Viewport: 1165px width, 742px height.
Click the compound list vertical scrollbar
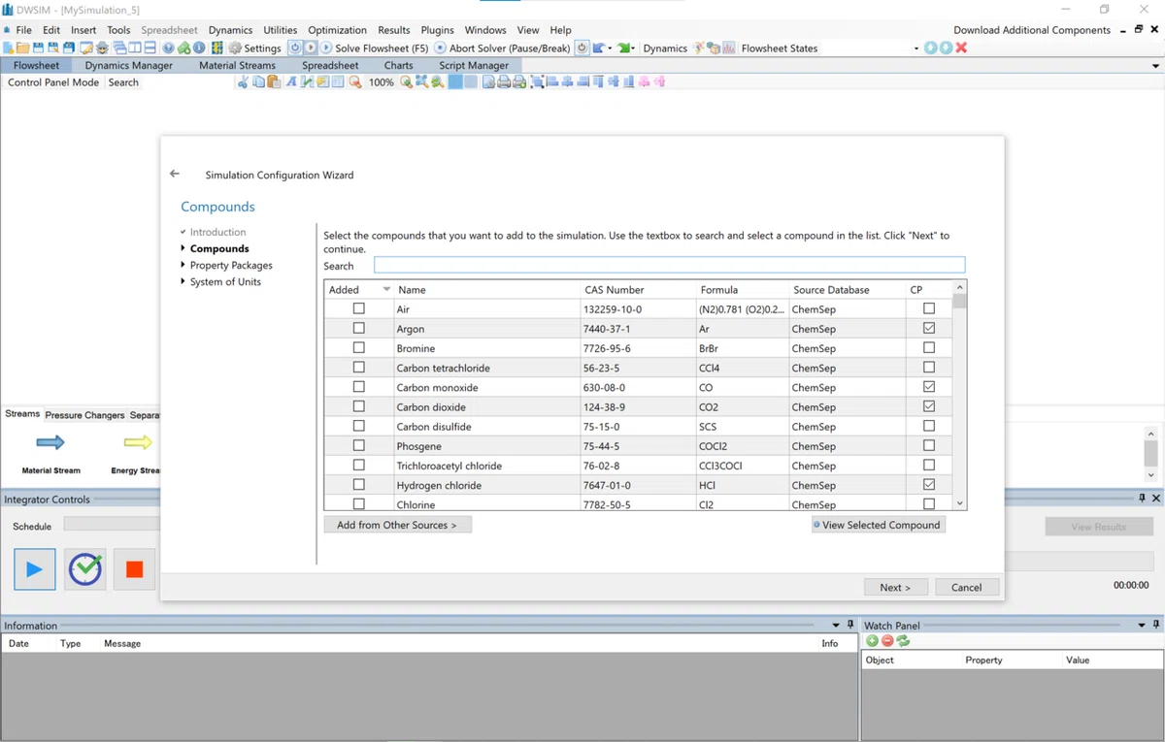coord(960,396)
